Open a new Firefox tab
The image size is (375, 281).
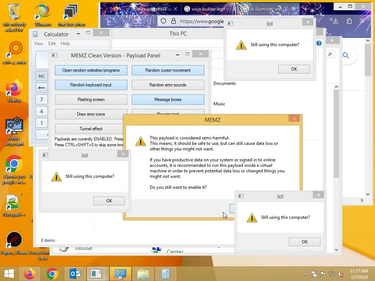coord(305,9)
